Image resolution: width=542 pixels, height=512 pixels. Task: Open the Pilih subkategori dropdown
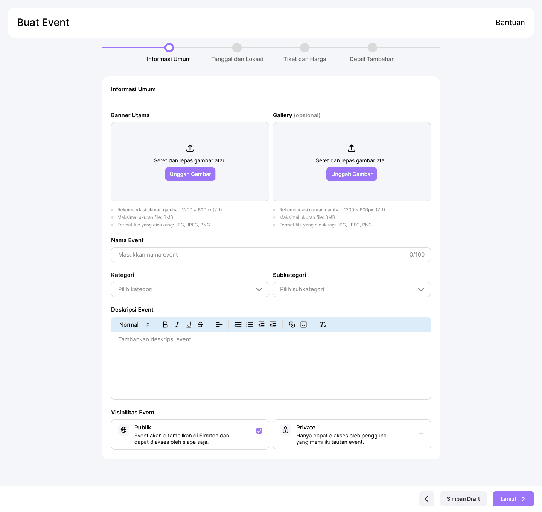352,289
